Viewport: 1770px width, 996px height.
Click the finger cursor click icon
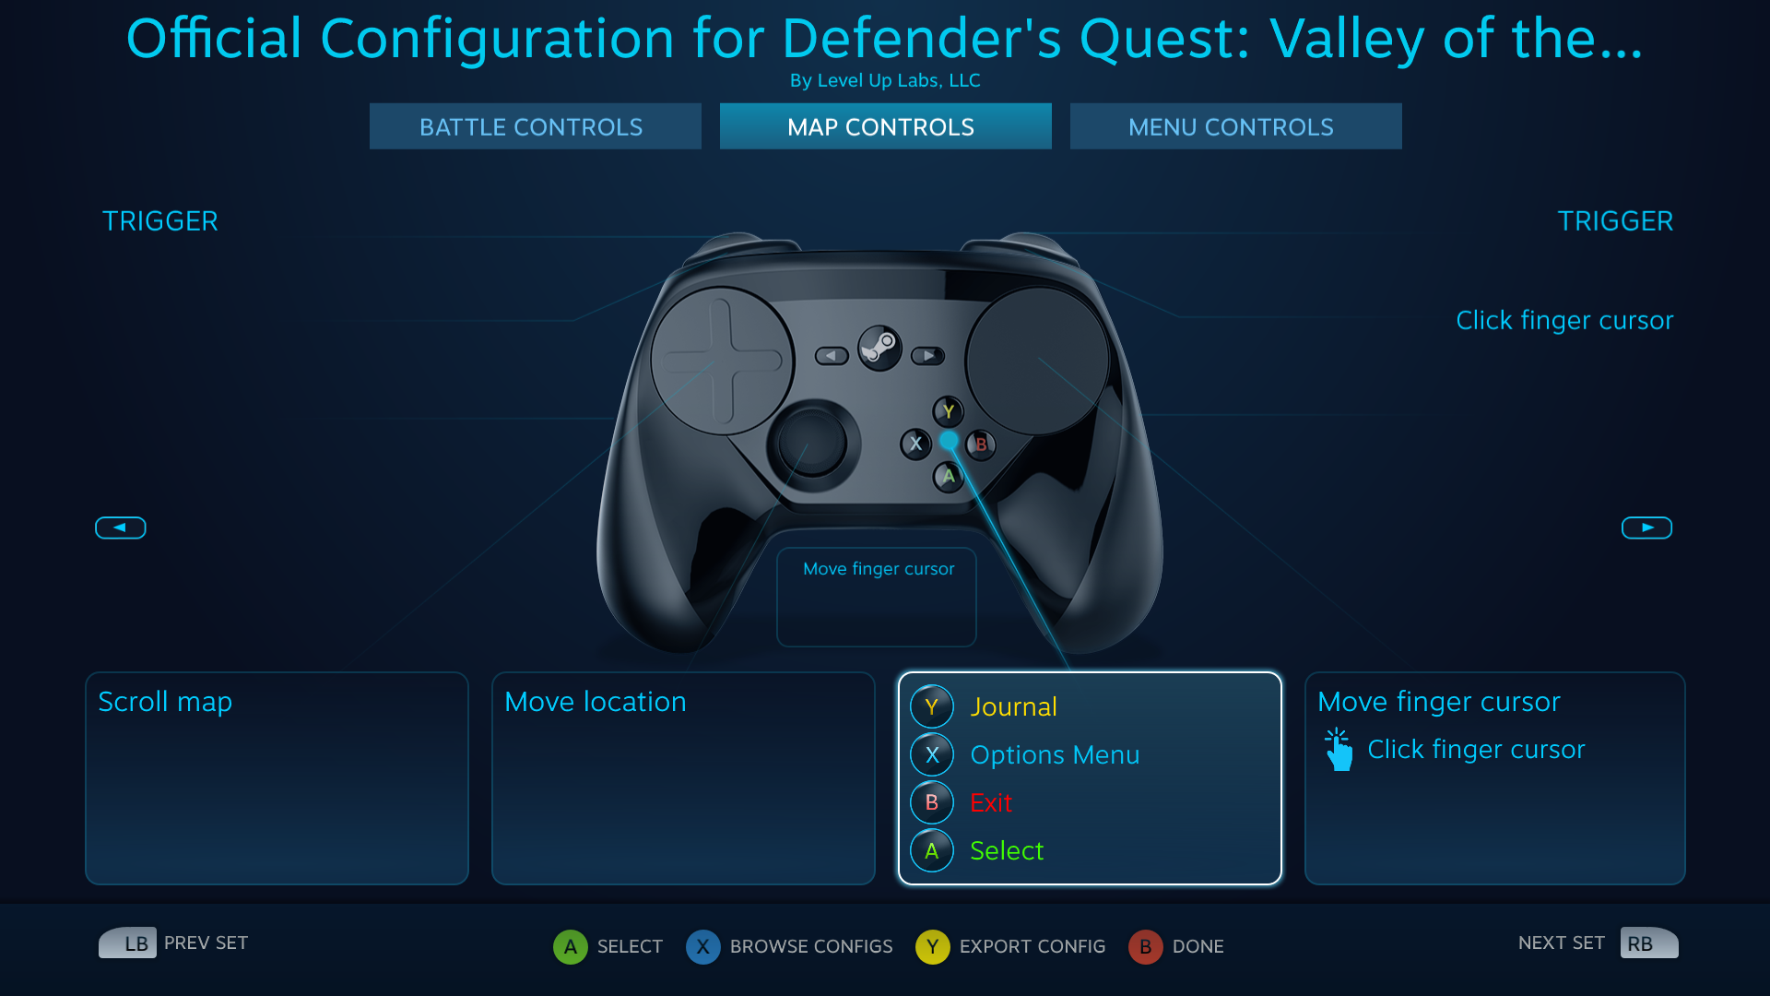(x=1339, y=747)
